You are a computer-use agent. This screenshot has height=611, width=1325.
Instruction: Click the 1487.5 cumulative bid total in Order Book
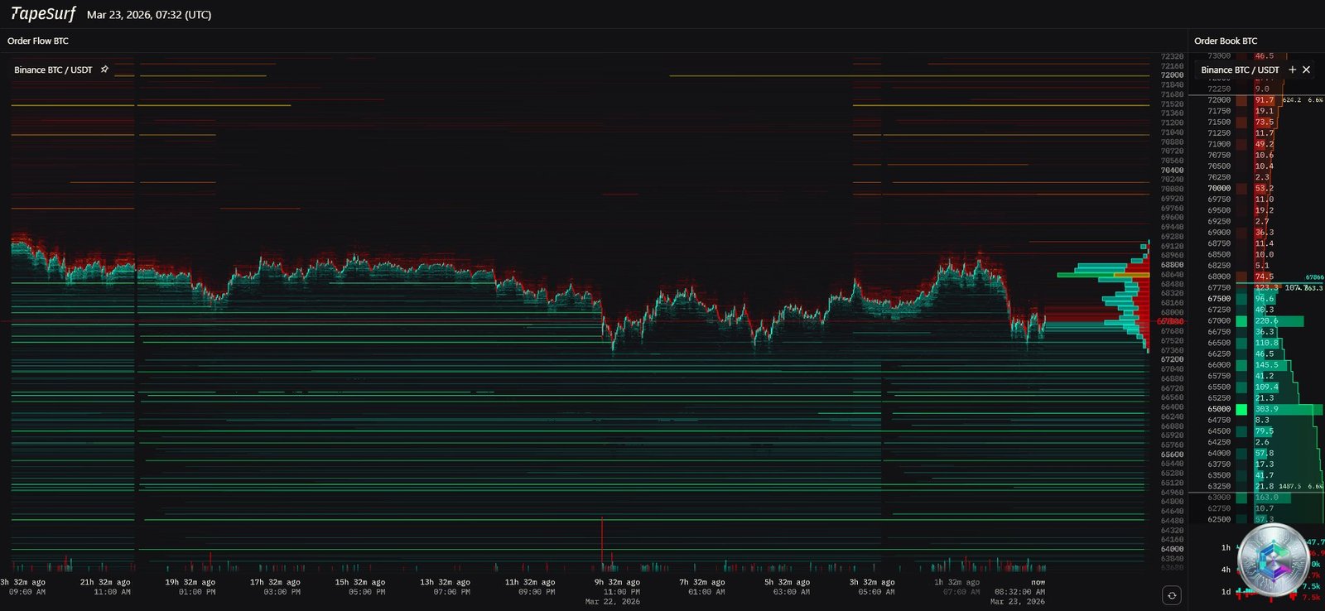pos(1289,487)
